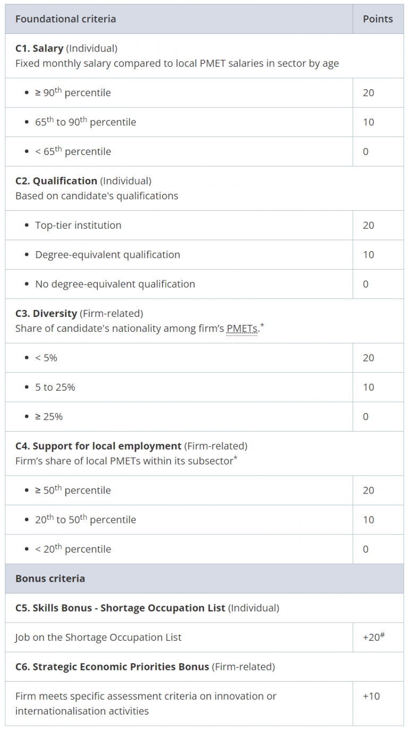Click the < 5% diversity row

click(46, 358)
